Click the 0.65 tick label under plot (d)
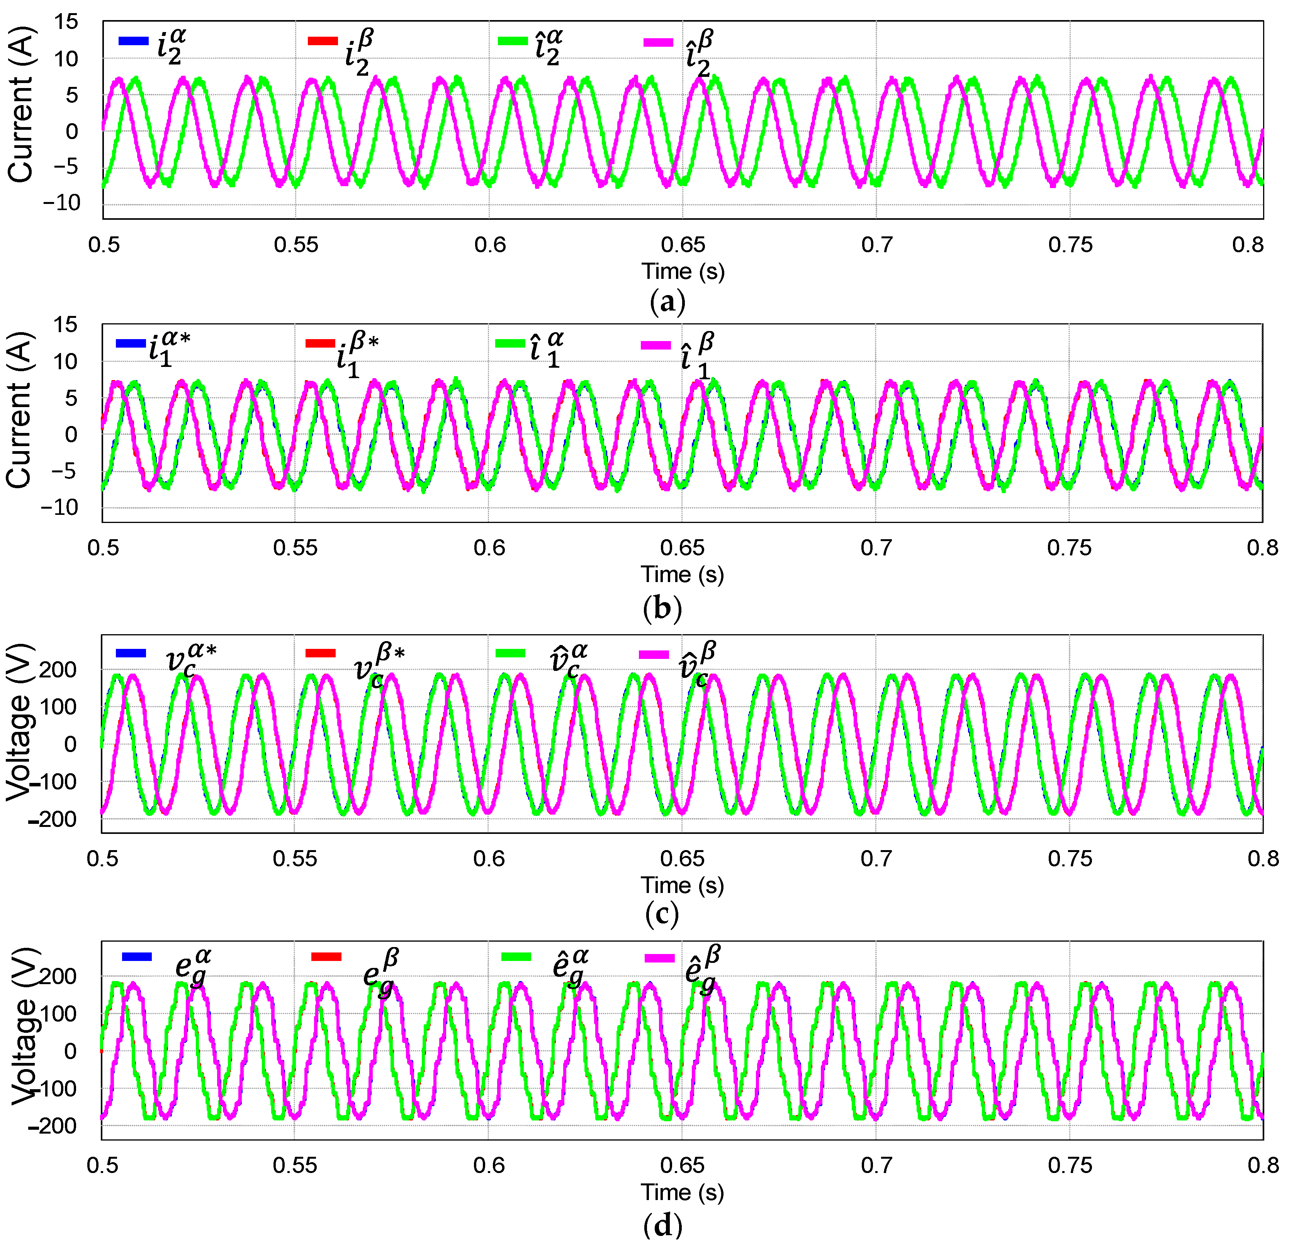The width and height of the screenshot is (1294, 1246). pyautogui.click(x=682, y=1164)
